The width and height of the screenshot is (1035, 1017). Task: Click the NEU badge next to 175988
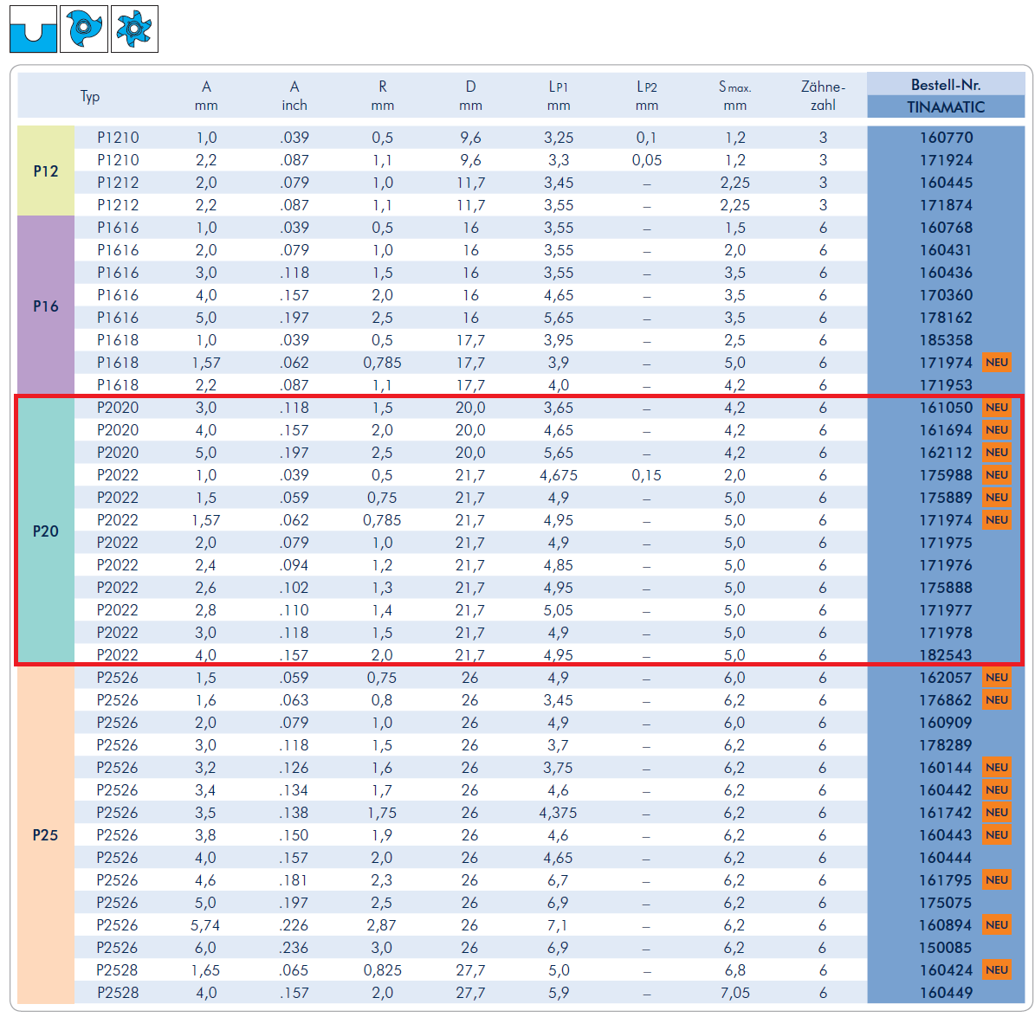coord(996,475)
